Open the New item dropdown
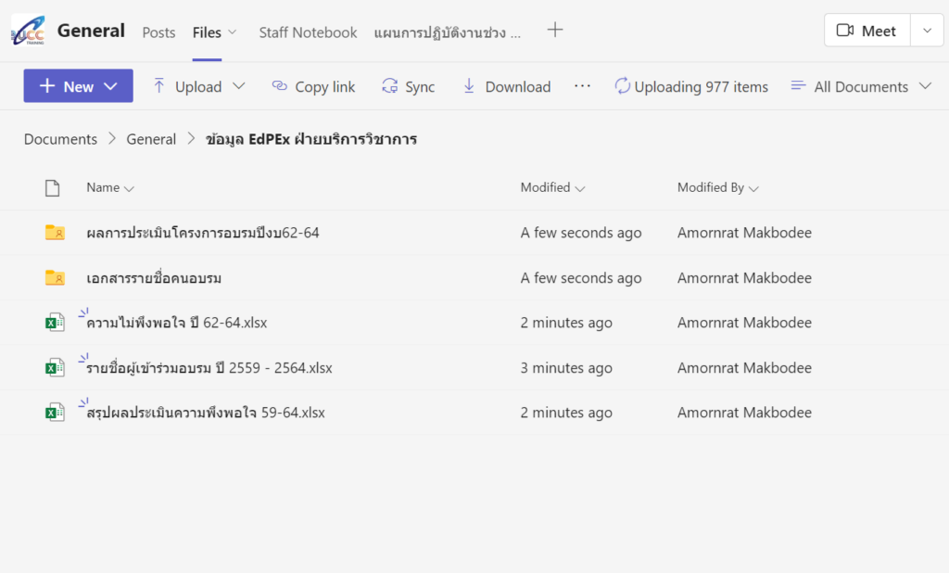949x573 pixels. click(x=79, y=86)
